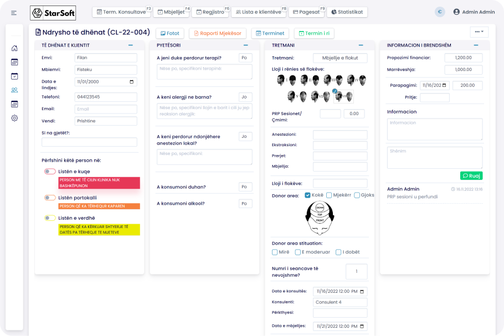Open the hamburger sidebar menu
Image resolution: width=504 pixels, height=336 pixels.
click(13, 13)
